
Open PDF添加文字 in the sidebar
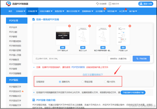pyautogui.click(x=15, y=101)
